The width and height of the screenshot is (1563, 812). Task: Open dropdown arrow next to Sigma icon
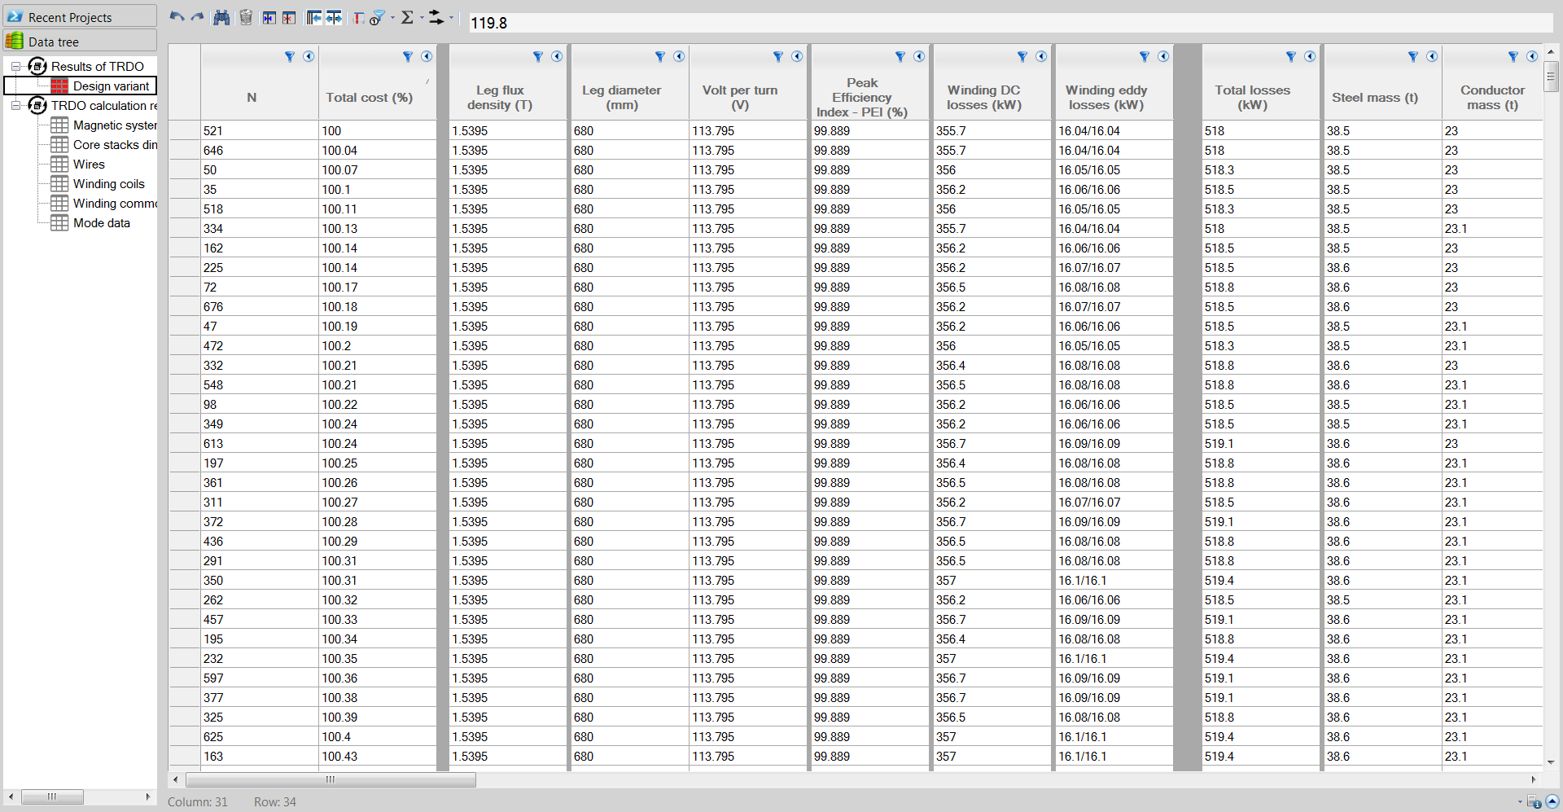tap(422, 18)
